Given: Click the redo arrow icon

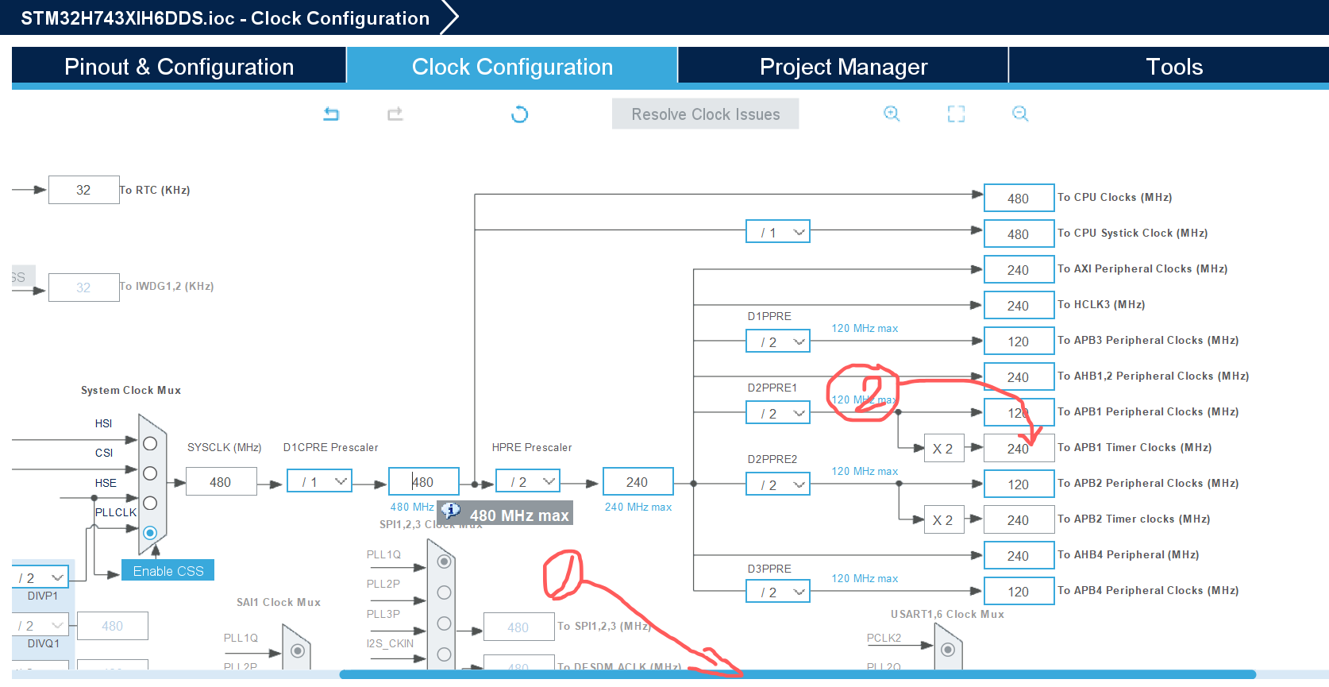Looking at the screenshot, I should 395,114.
